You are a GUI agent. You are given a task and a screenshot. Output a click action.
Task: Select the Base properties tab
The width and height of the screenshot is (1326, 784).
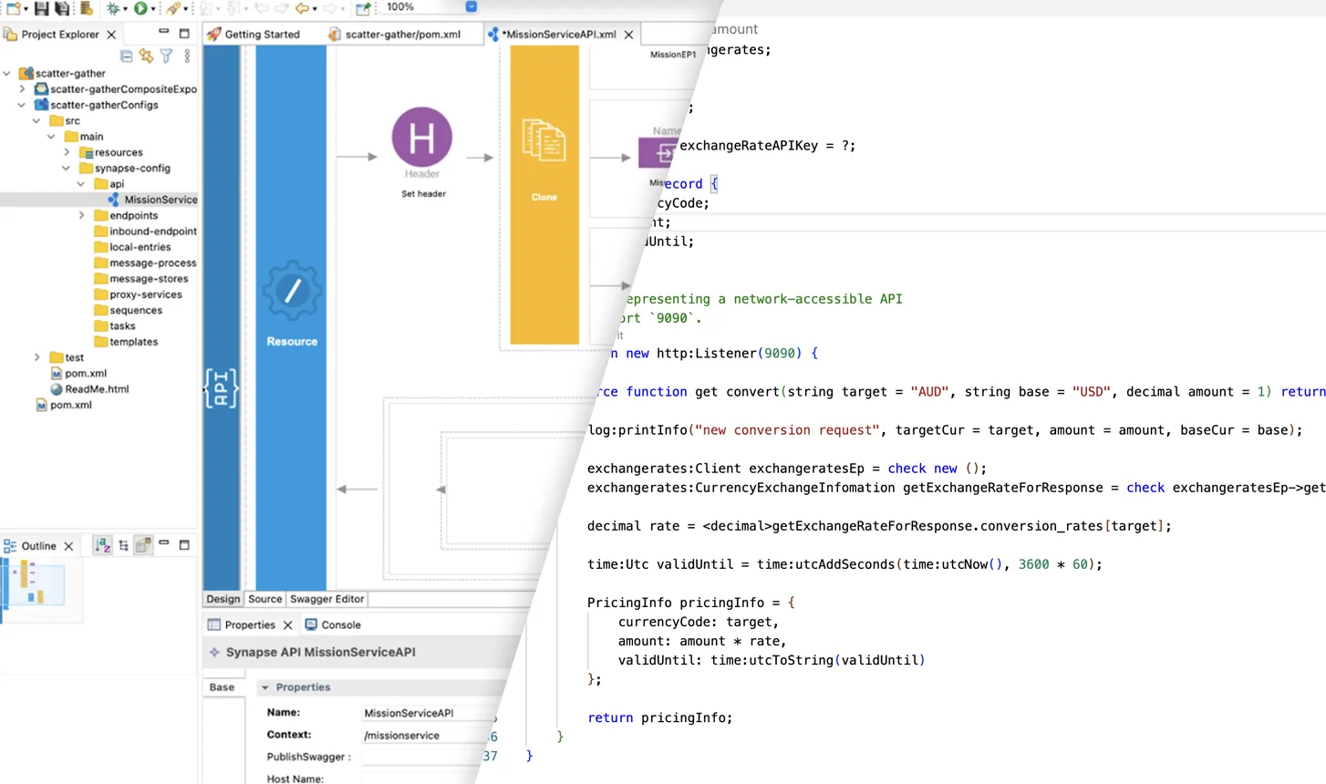[222, 687]
